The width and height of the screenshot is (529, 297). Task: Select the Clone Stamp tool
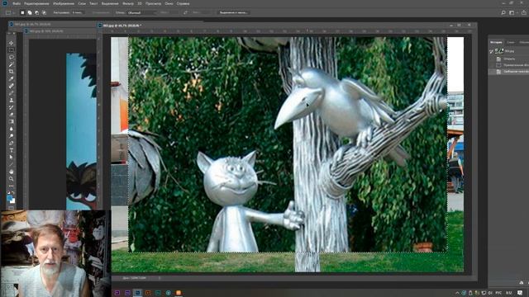pyautogui.click(x=11, y=100)
